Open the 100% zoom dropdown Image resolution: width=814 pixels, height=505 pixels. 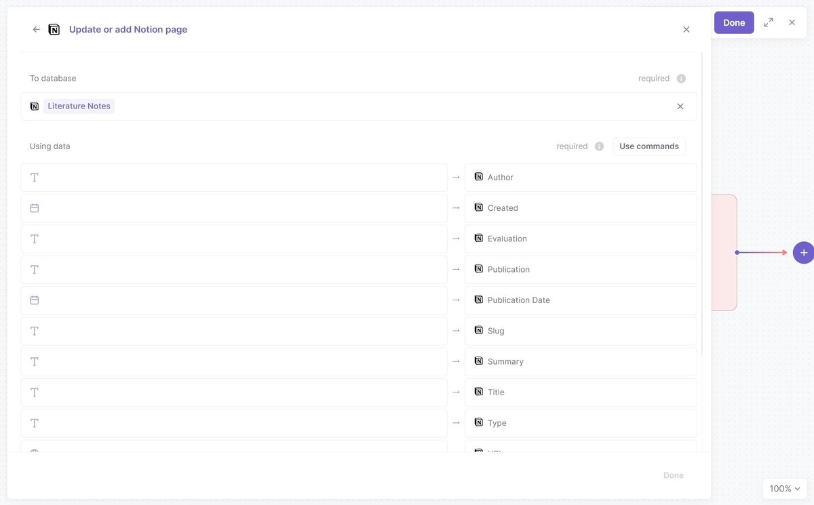(784, 489)
